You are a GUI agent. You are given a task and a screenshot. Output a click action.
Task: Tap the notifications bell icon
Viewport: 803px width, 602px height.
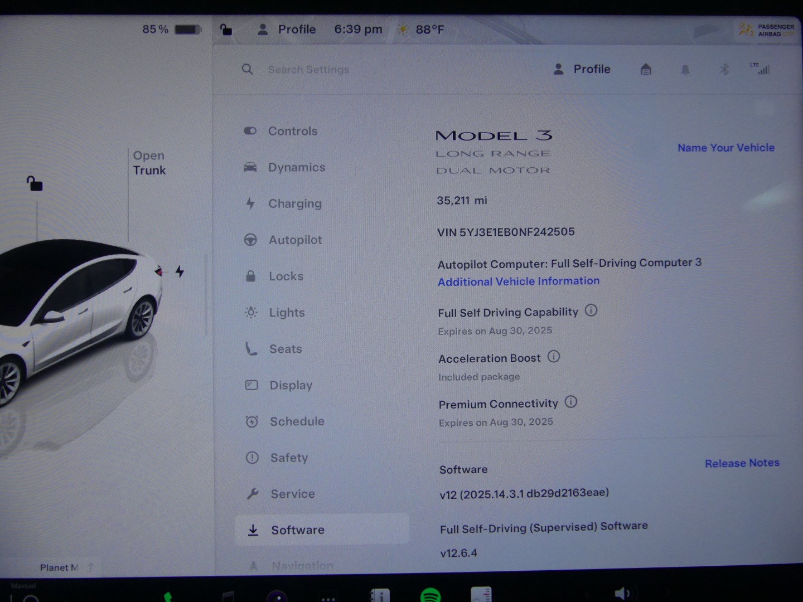pos(685,70)
